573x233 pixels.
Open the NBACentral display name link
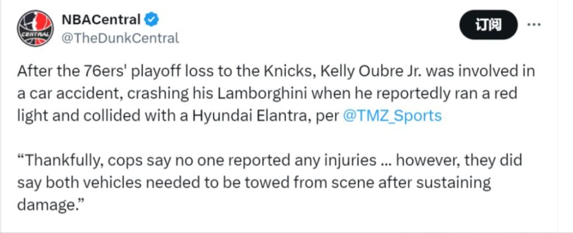pyautogui.click(x=101, y=20)
